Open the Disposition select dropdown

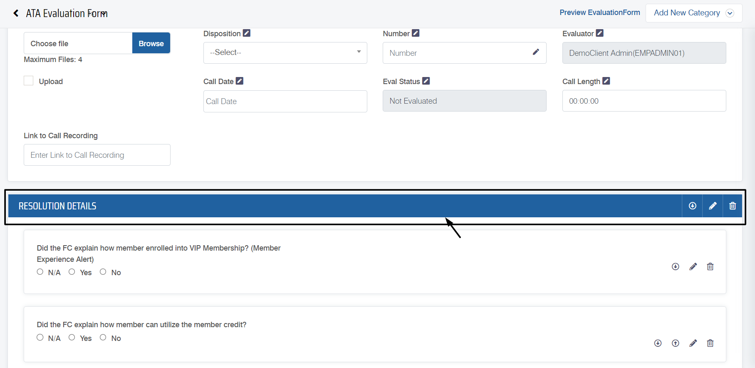[285, 53]
